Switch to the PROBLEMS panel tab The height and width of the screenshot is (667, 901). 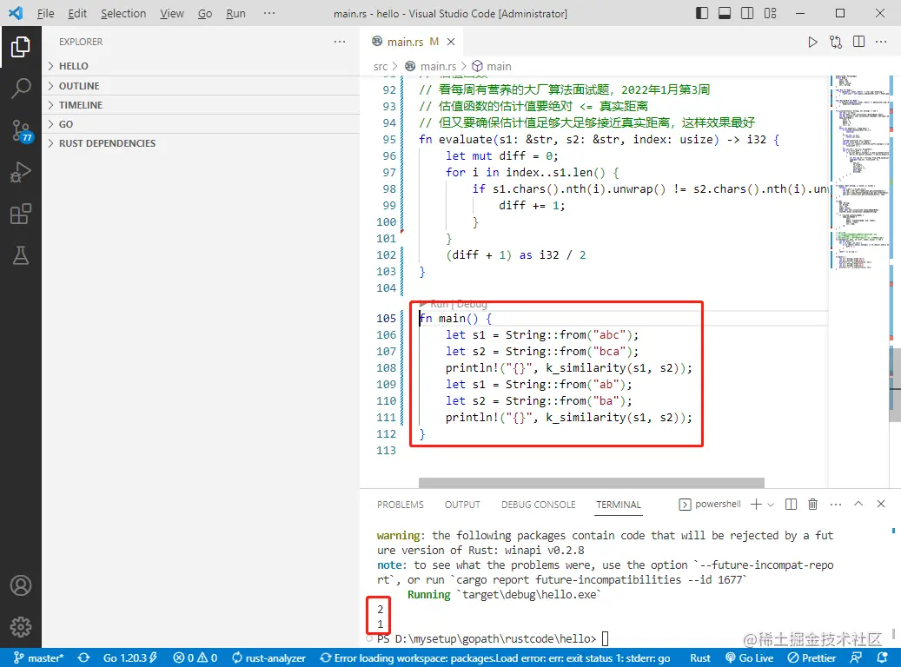pyautogui.click(x=400, y=505)
